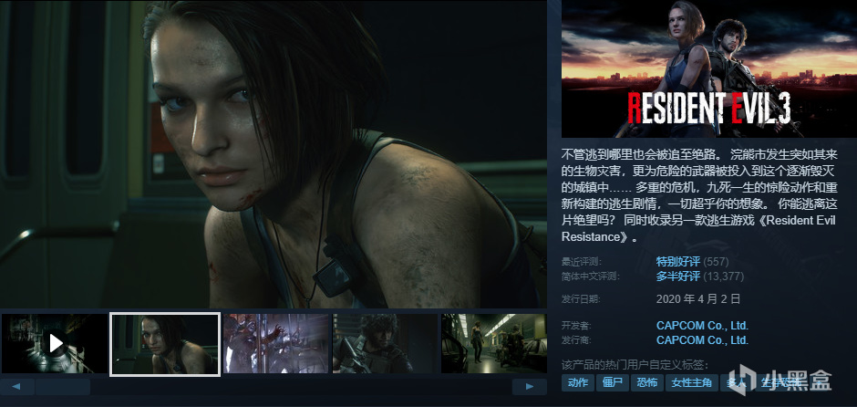Viewport: 857px width, 407px height.
Task: Open the zombies at glass door thumbnail
Action: click(x=276, y=343)
